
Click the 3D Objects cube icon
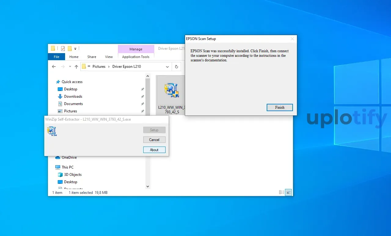point(60,175)
